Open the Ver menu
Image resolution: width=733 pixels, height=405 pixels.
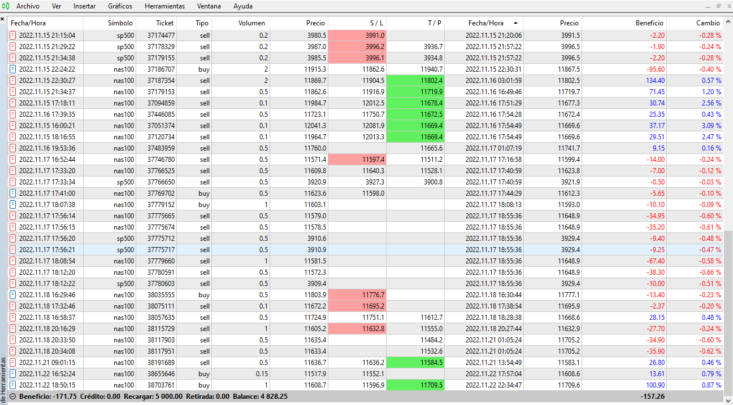tap(57, 6)
